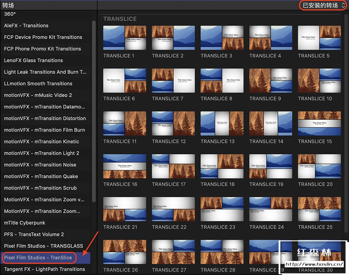Screen dimensions: 349x275
Task: Click the TRANSLICE 24 thumbnail
Action: coord(271,209)
